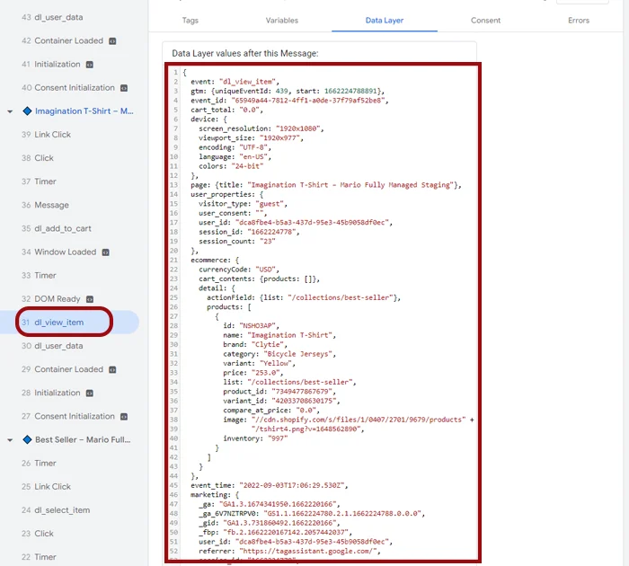Viewport: 629px width, 566px height.
Task: Click the API icon beside 42 Container Loaded
Action: [112, 41]
